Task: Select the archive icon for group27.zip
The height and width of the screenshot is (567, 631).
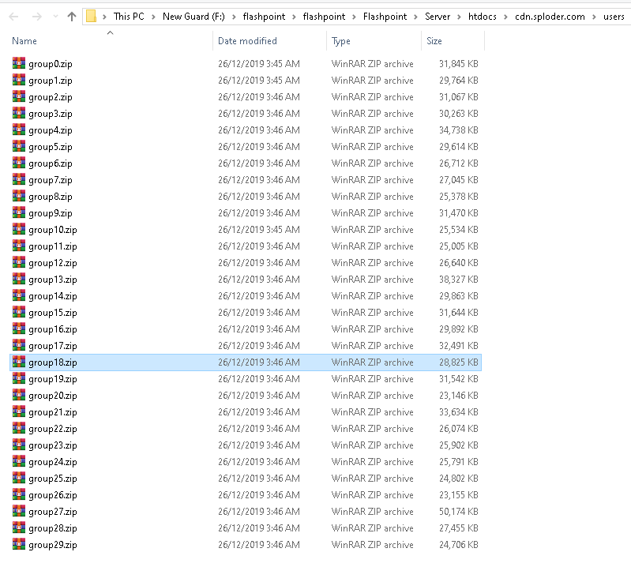Action: (x=19, y=512)
